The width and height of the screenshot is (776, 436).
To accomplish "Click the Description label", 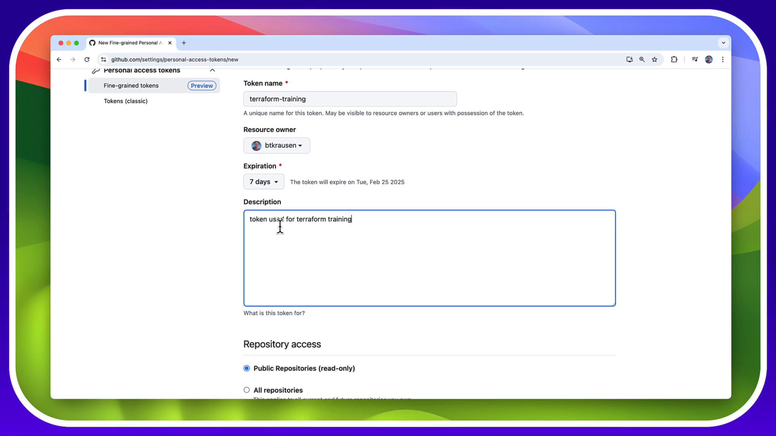I will click(262, 202).
